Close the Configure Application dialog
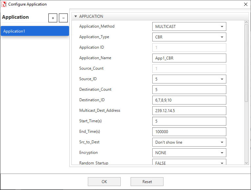This screenshot has height=190, width=251. 245,4
